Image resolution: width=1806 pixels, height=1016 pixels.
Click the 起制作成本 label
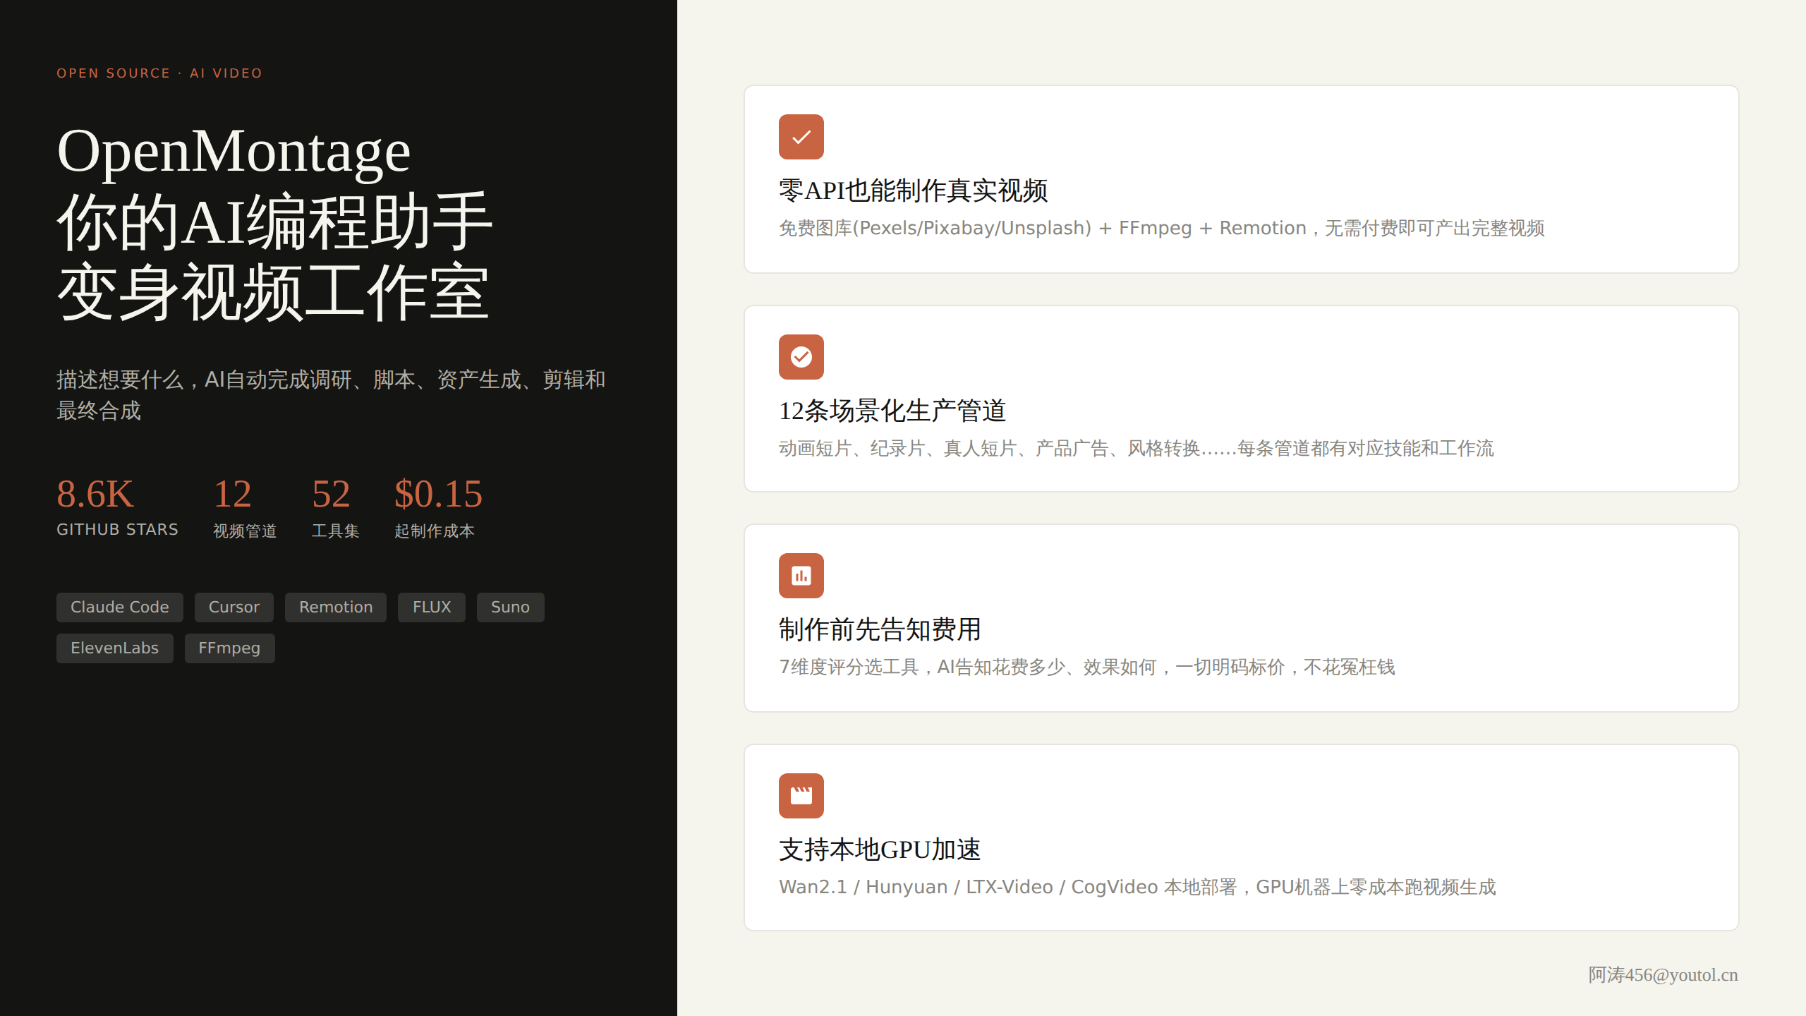coord(435,531)
